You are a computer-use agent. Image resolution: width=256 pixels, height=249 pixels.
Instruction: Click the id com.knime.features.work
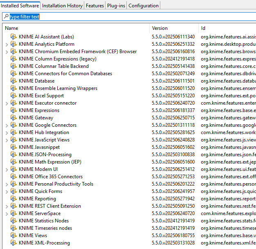[x=228, y=132]
